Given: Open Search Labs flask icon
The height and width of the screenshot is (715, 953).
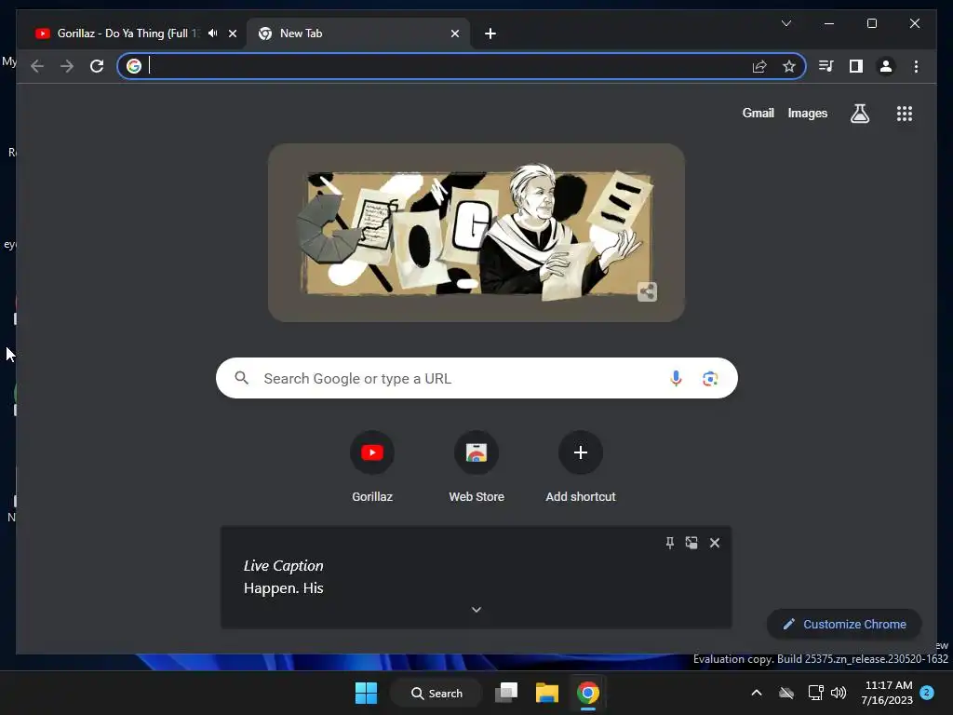Looking at the screenshot, I should click(859, 113).
